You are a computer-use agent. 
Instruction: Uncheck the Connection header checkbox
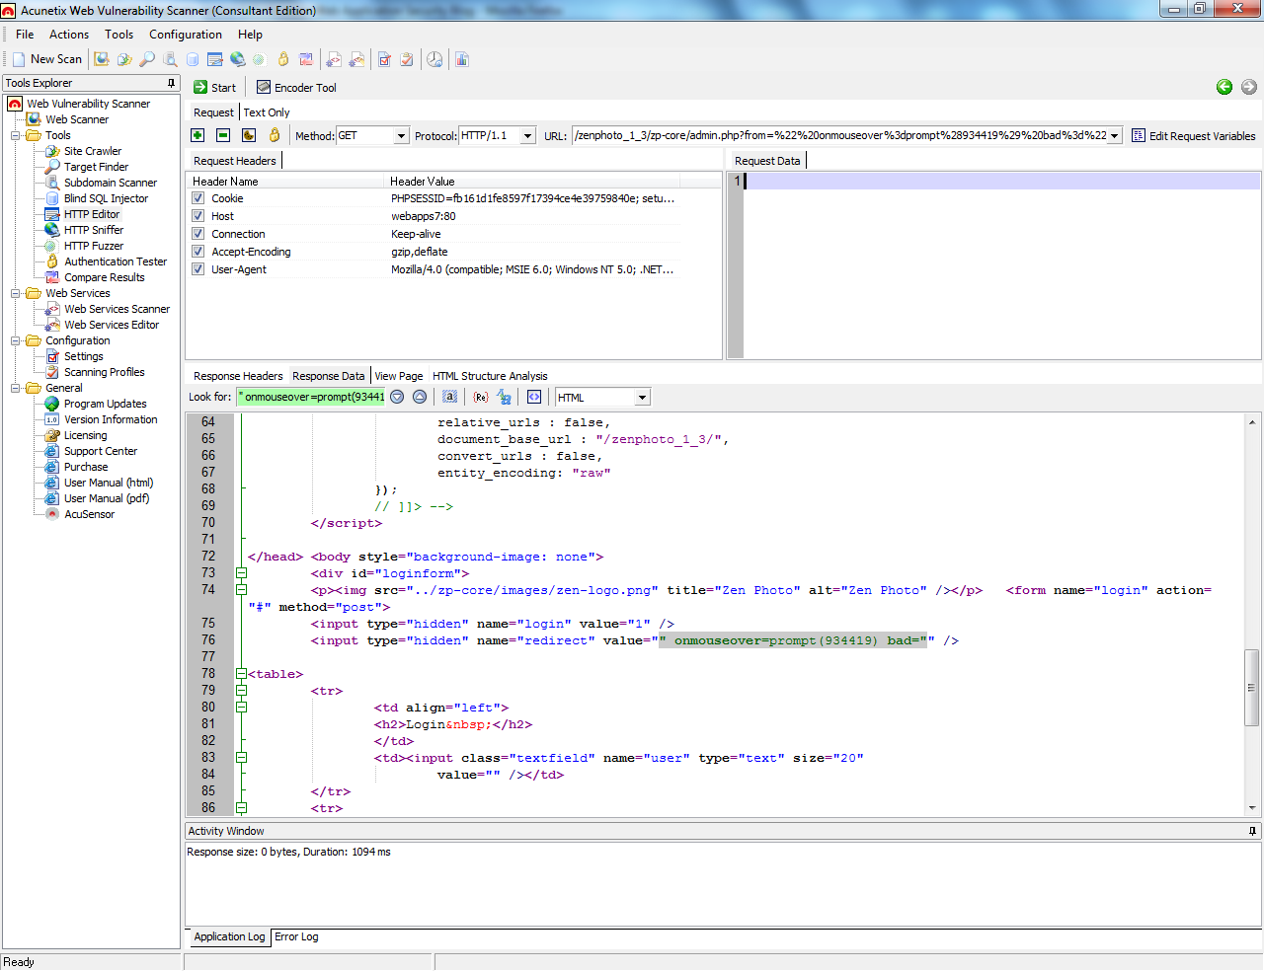197,234
